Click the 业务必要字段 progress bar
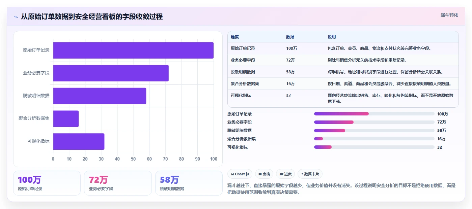 click(x=374, y=122)
